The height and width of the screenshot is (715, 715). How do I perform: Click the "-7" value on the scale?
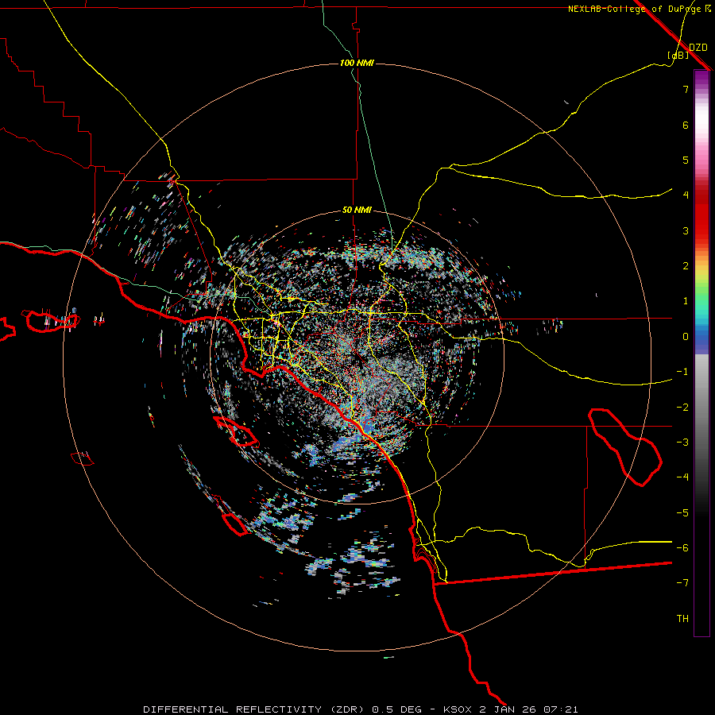[682, 583]
